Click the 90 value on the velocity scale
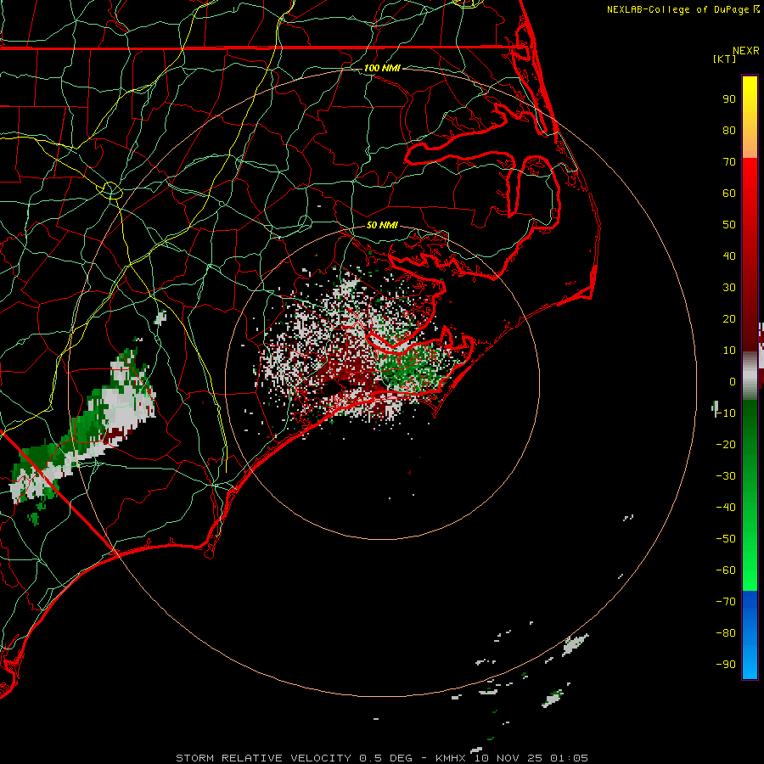This screenshot has height=764, width=764. (729, 99)
